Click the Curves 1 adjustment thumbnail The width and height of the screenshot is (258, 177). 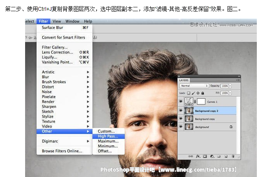[x=189, y=101]
